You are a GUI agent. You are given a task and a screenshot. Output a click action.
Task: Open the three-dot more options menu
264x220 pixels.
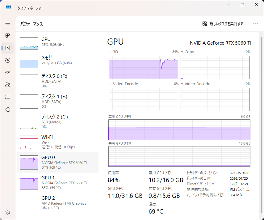(x=256, y=24)
